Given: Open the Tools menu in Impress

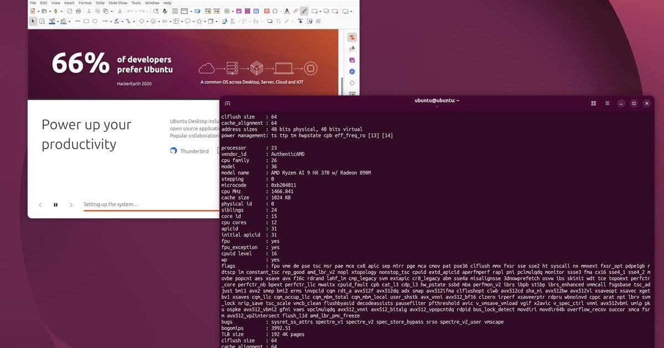Looking at the screenshot, I should point(136,3).
